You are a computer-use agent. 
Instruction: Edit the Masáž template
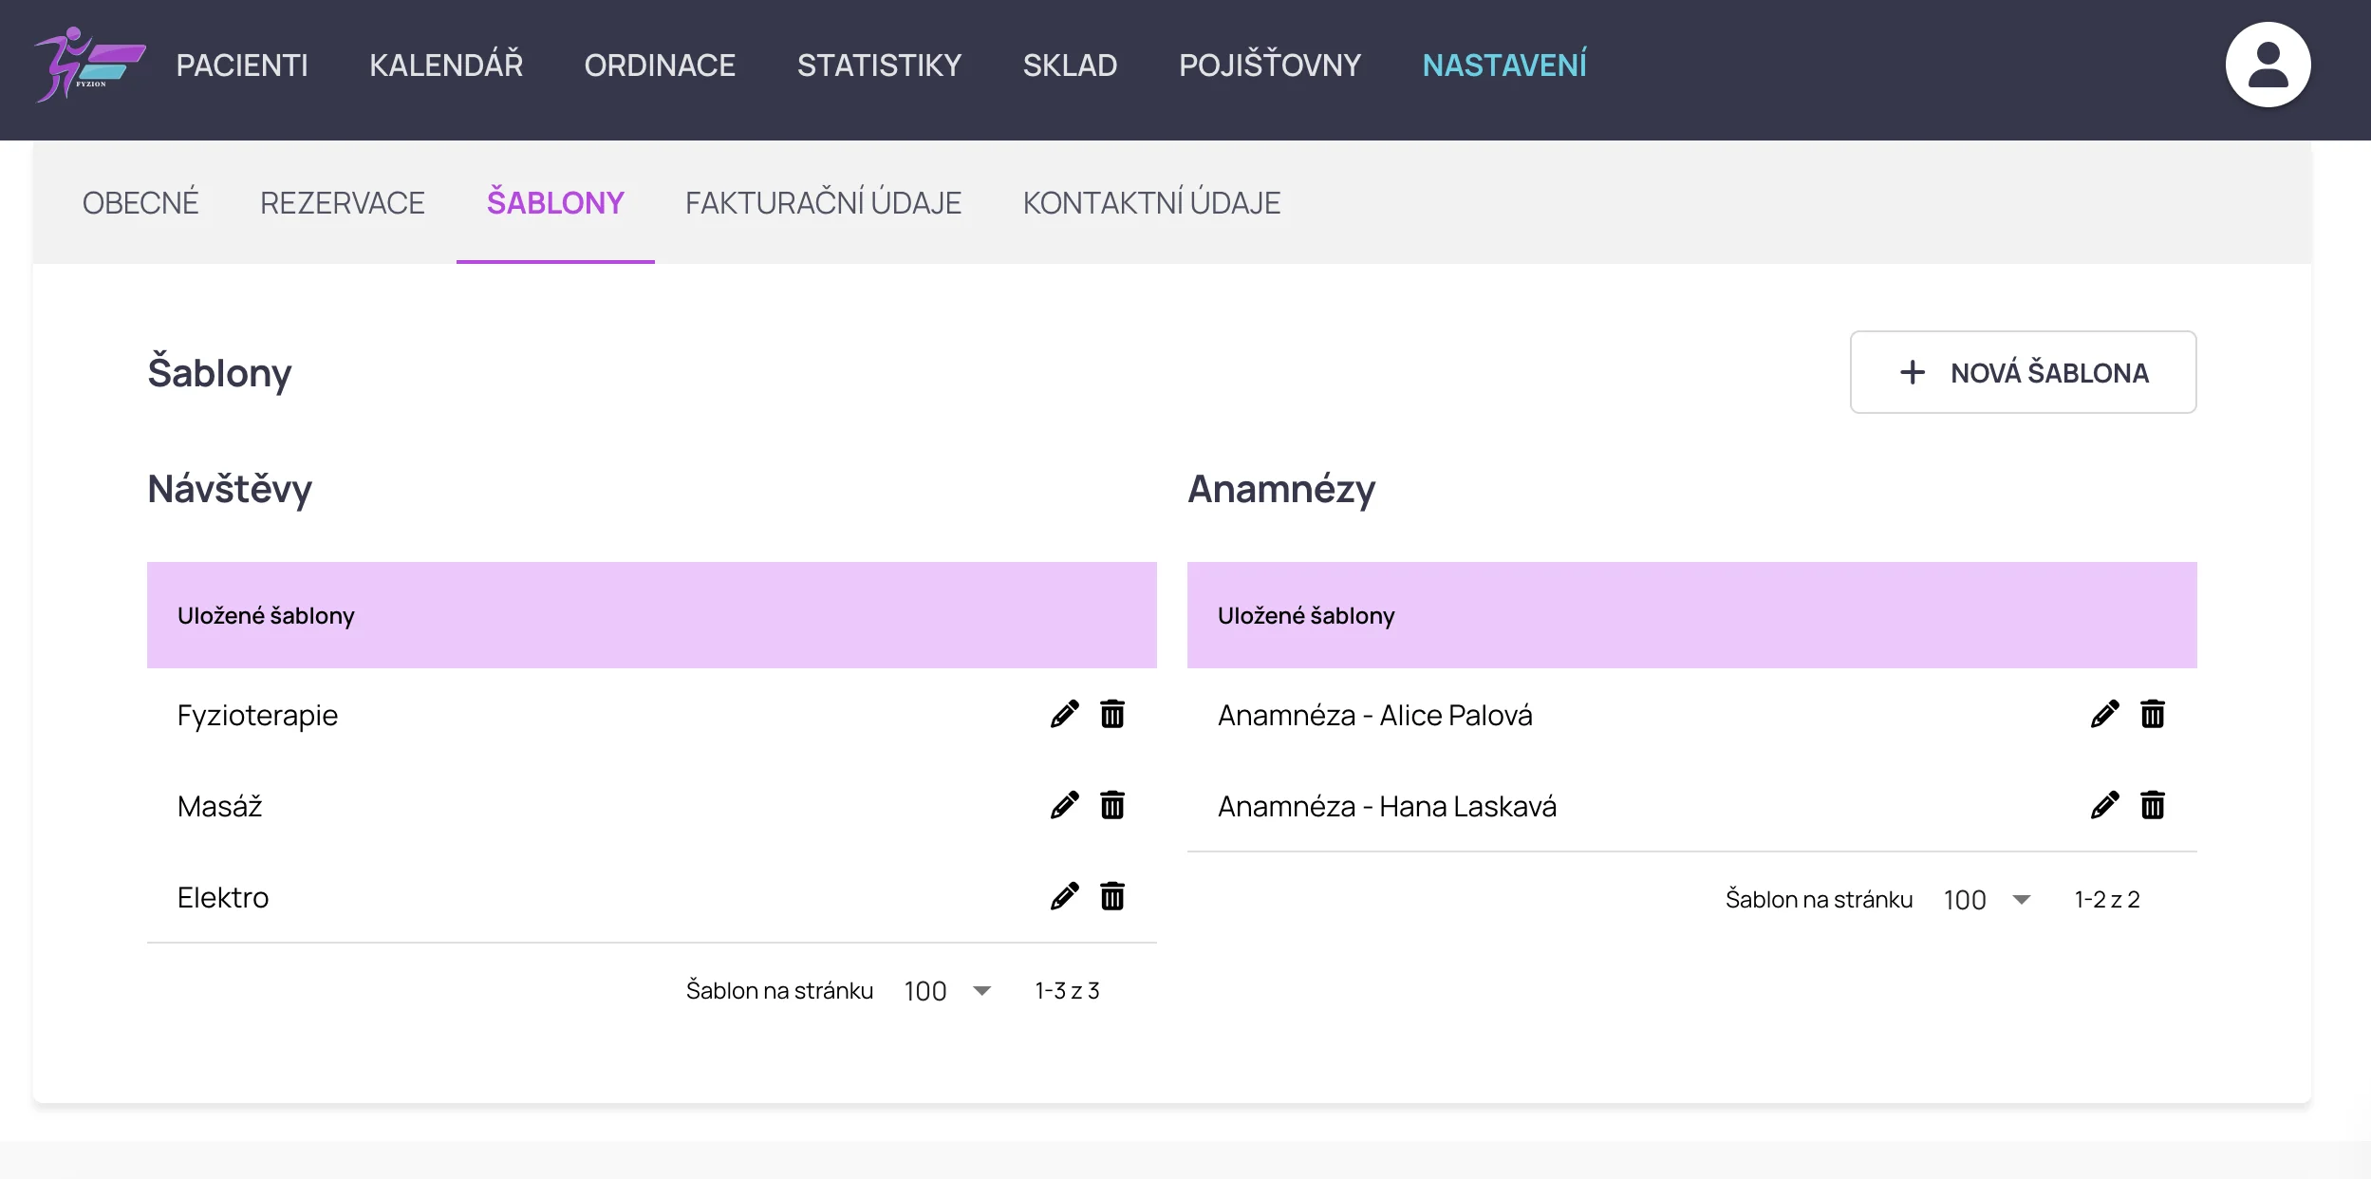1064,805
